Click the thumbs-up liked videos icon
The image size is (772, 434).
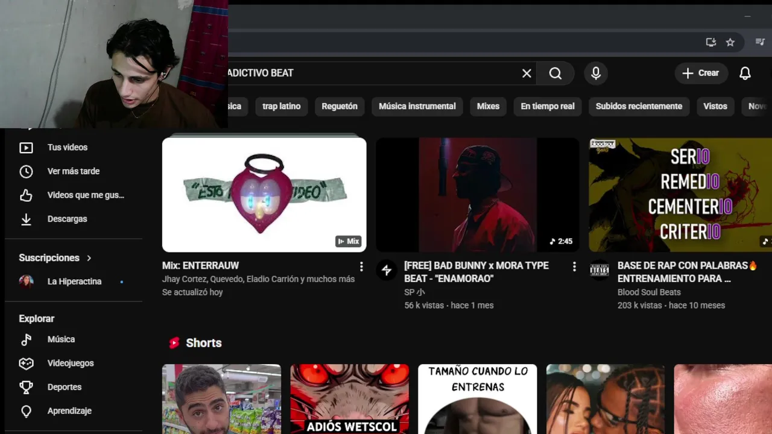[26, 195]
